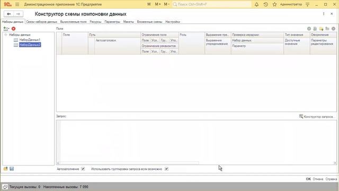Switch to the Ресурсы tab
339x191 pixels.
95,22
